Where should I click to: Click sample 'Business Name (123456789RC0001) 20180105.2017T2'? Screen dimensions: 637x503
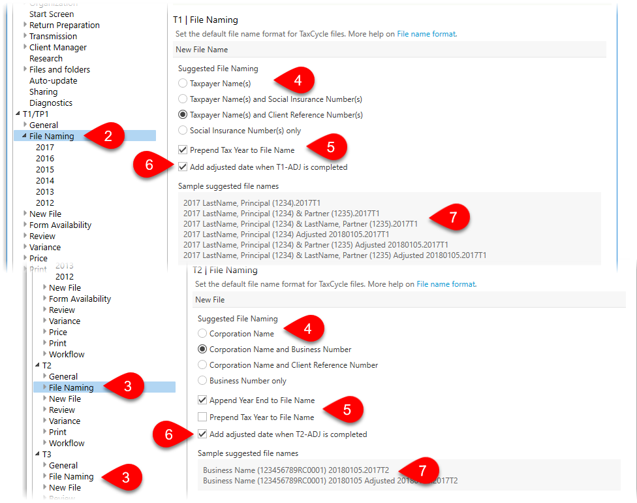coord(296,470)
